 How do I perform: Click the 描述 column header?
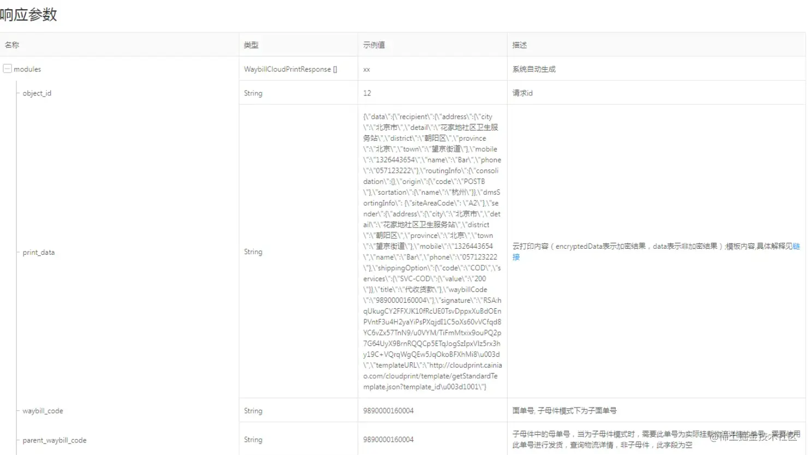[x=520, y=45]
